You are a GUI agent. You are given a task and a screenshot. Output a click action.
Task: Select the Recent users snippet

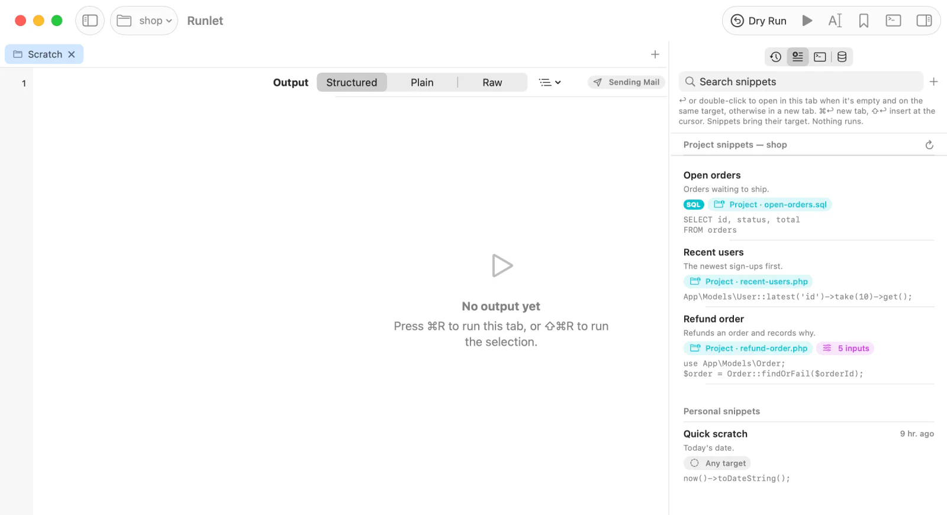click(809, 274)
